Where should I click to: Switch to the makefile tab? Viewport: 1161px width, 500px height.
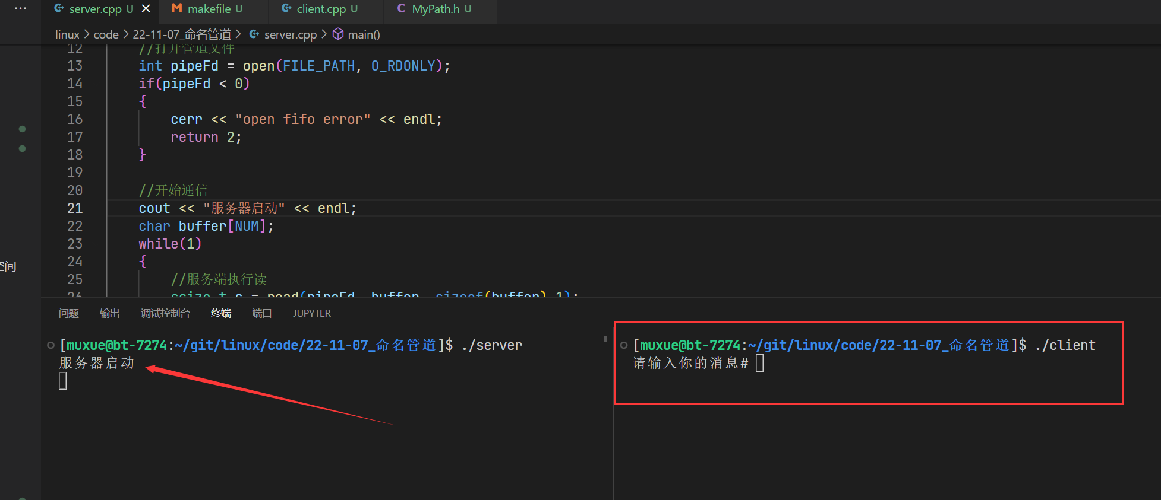pos(209,9)
